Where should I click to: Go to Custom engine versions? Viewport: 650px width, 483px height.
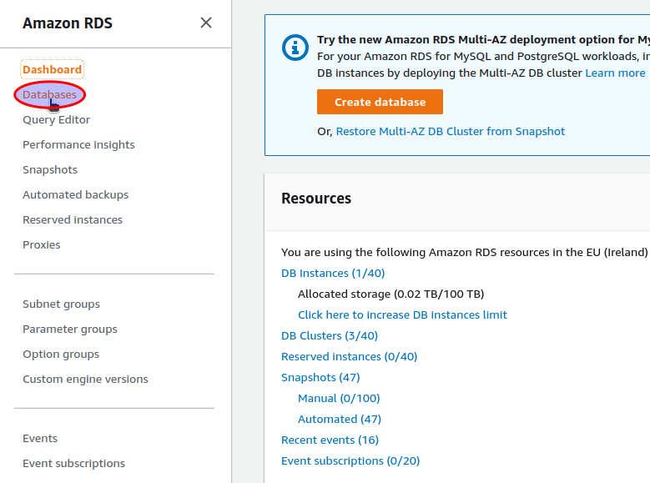[x=85, y=380]
